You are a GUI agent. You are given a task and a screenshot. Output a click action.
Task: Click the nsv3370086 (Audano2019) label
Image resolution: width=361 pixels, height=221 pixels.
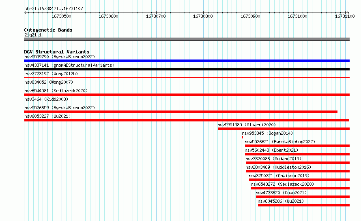pos(273,159)
